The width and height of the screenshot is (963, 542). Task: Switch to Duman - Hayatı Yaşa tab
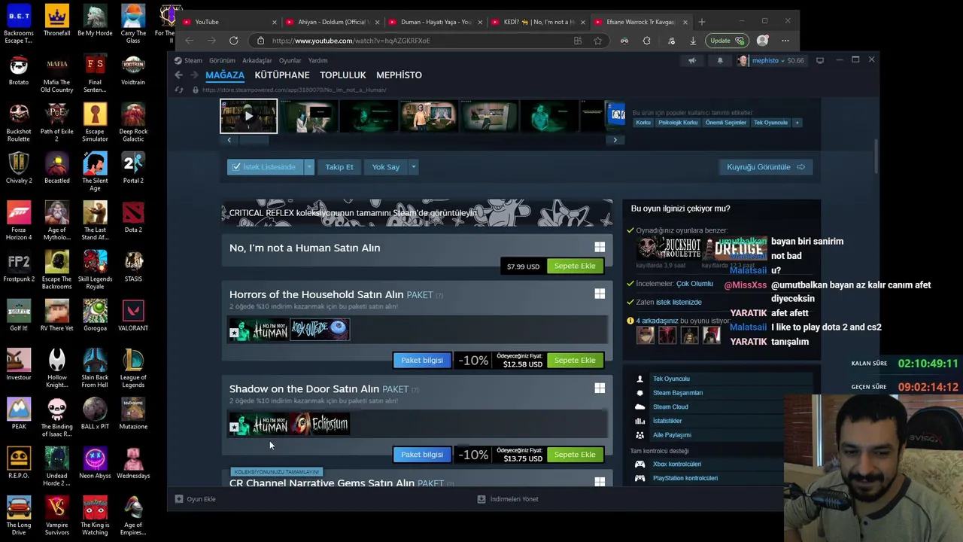coord(435,22)
